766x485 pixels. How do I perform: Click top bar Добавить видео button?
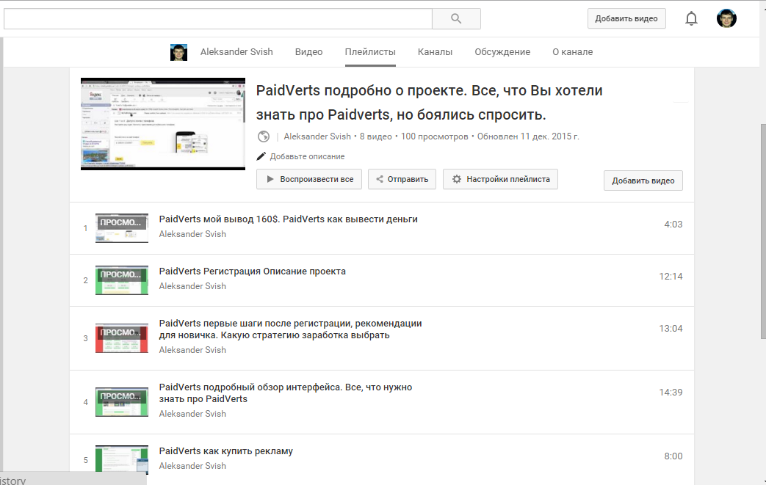pyautogui.click(x=626, y=18)
